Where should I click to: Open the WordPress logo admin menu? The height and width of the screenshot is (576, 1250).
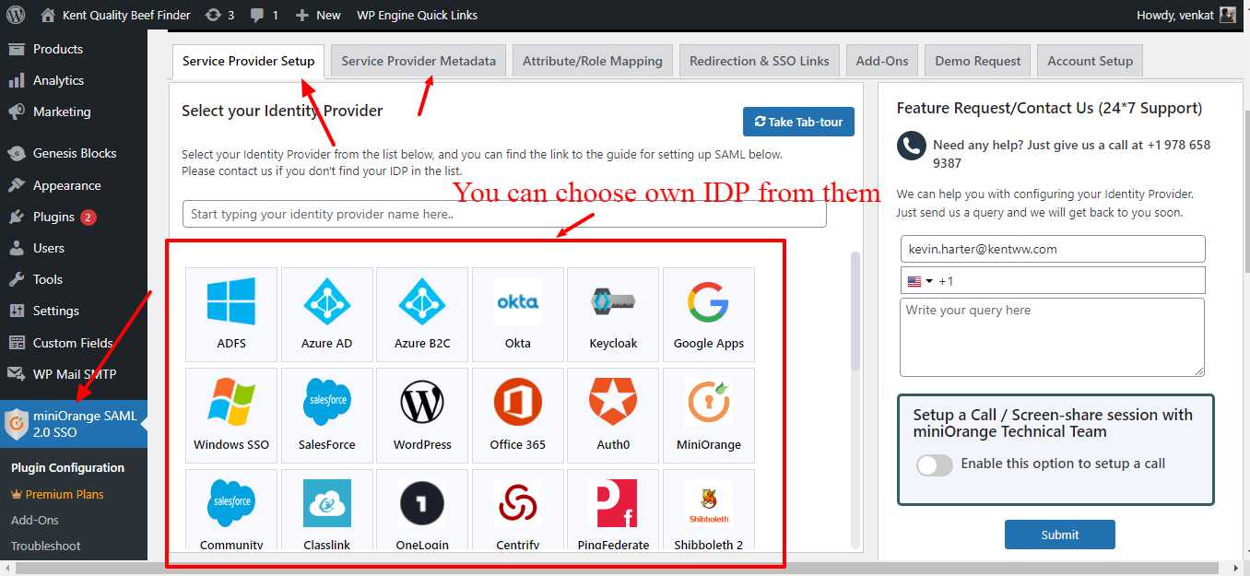(x=16, y=15)
